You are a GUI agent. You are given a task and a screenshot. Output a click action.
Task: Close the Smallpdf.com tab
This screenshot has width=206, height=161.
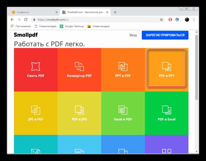point(107,12)
